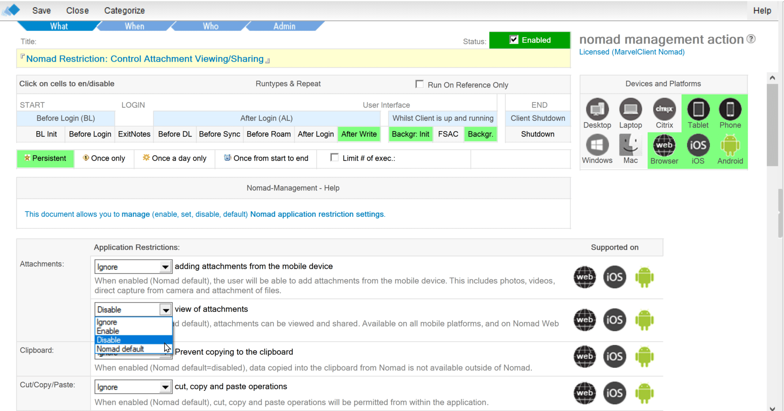This screenshot has height=411, width=784.
Task: Click the Save button
Action: 41,10
